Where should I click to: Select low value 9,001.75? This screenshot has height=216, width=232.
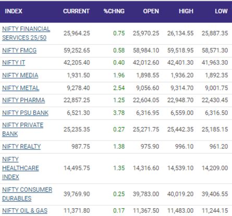[216, 88]
